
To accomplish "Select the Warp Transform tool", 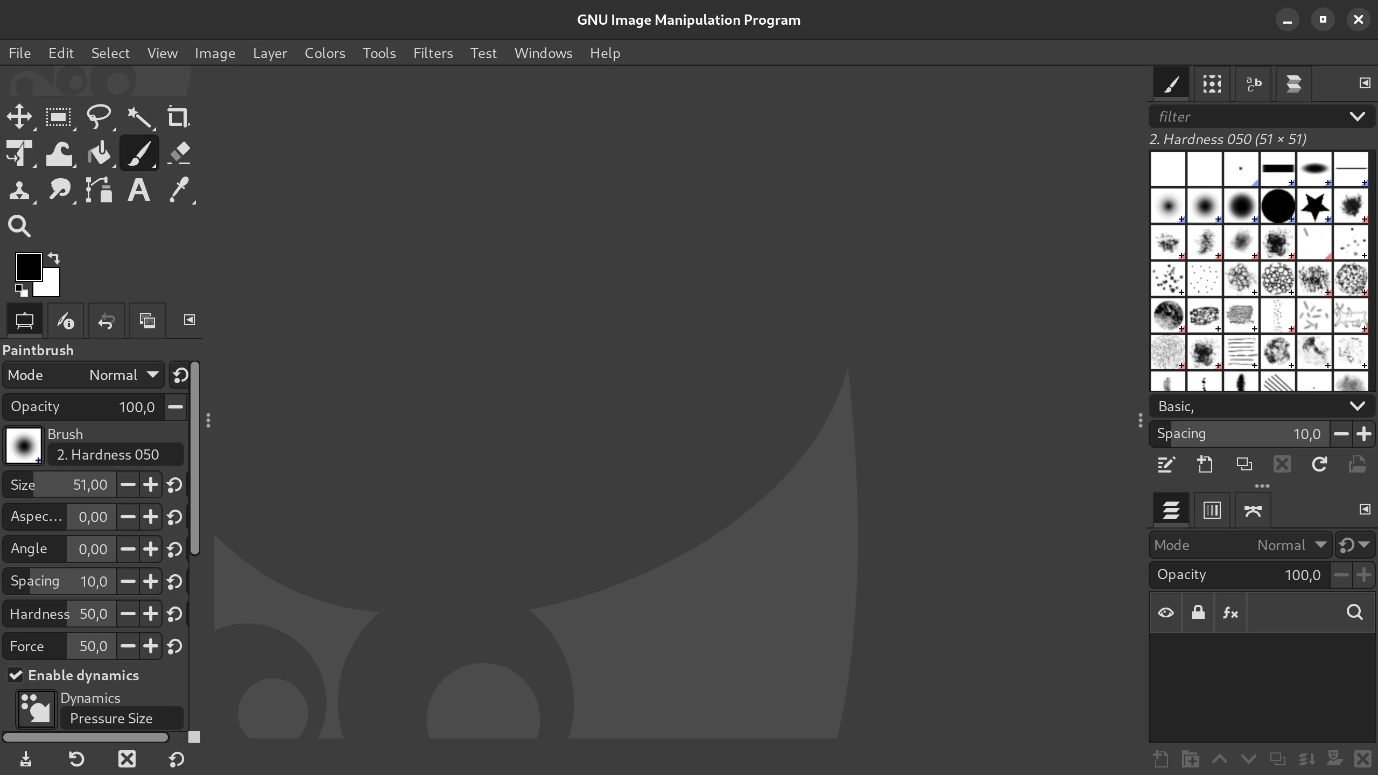I will point(59,153).
